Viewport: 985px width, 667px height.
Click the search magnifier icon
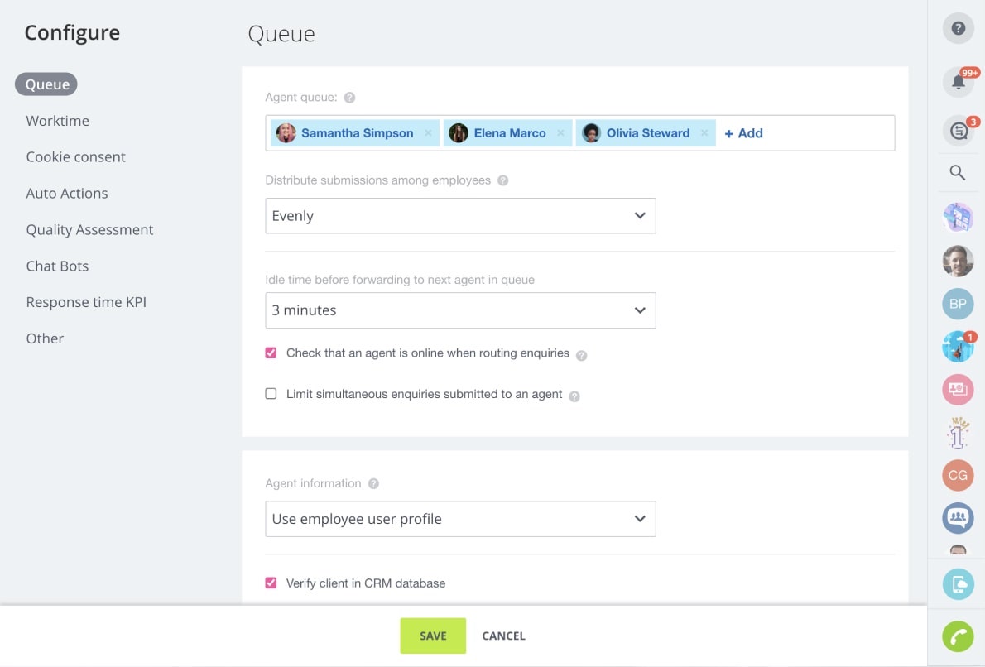pos(958,172)
